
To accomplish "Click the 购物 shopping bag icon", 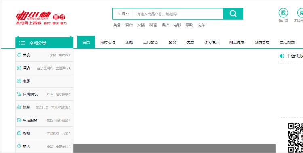I will [19, 133].
